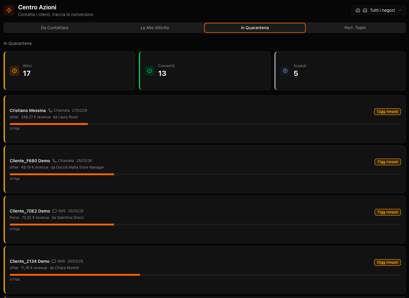
Task: Click the 12gg rimasti badge
Action: [x=387, y=112]
